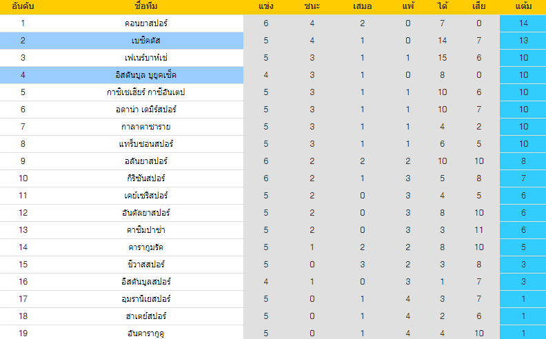
Task: Click the 14 points cell of คอนยาสปอร์
Action: 523,23
